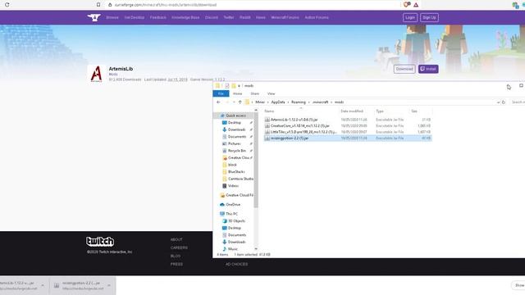Click the OneDrive cloud icon in sidebar
The height and width of the screenshot is (295, 525).
[222, 204]
